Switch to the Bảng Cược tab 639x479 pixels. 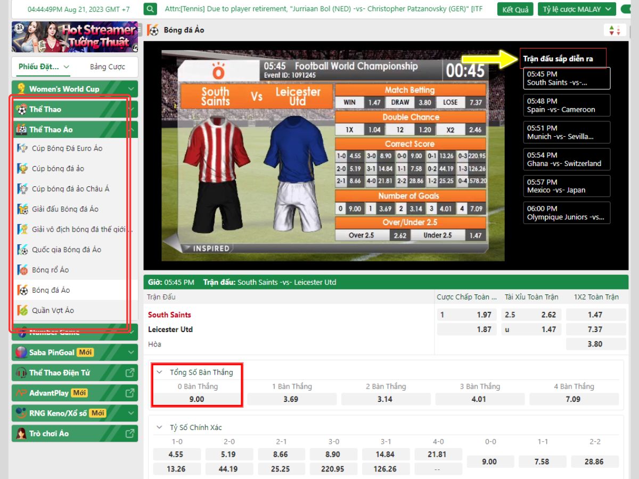[x=107, y=67]
